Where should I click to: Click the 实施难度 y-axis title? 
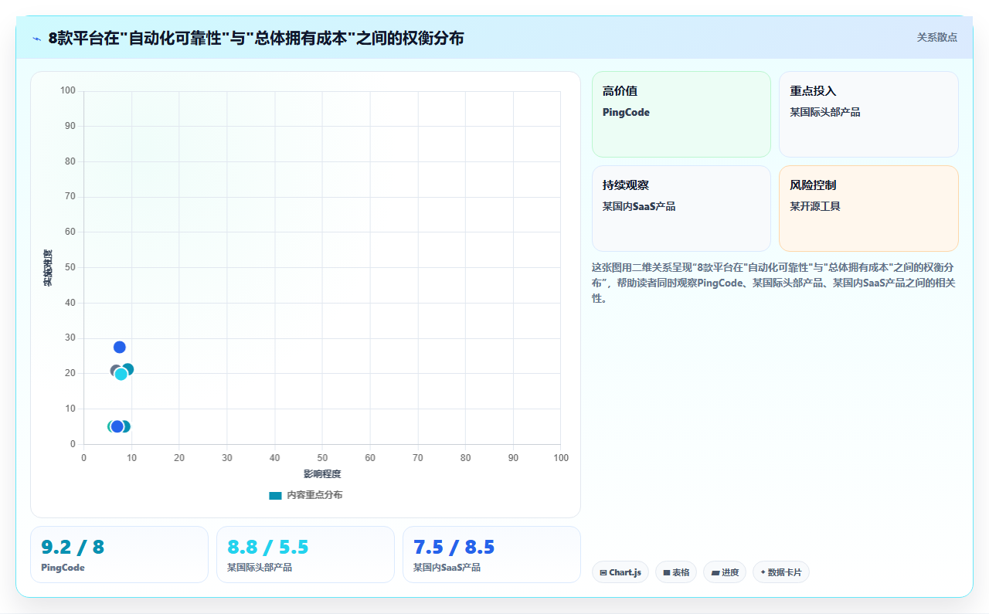pyautogui.click(x=48, y=268)
